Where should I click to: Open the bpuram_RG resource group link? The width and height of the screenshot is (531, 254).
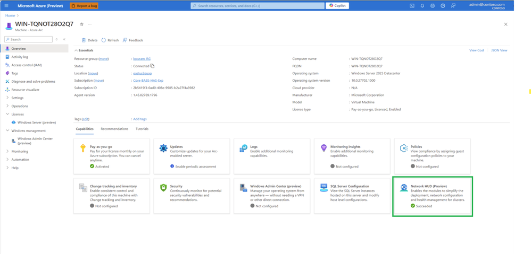coord(142,59)
